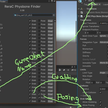This screenshot has height=108, width=108.
Task: Expand the Transform component foldout
Action: coord(79,9)
